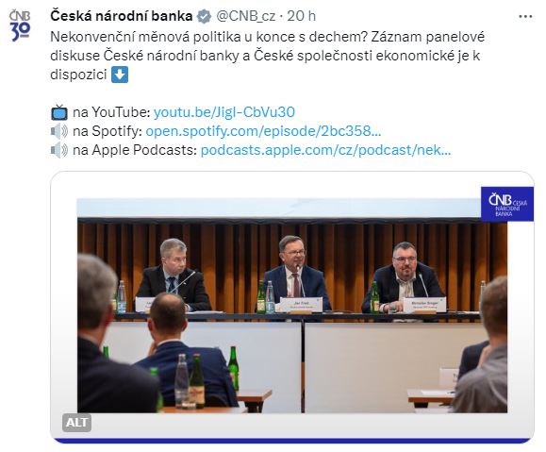
Task: Click the center panelist's name plate in the photo
Action: 301,305
